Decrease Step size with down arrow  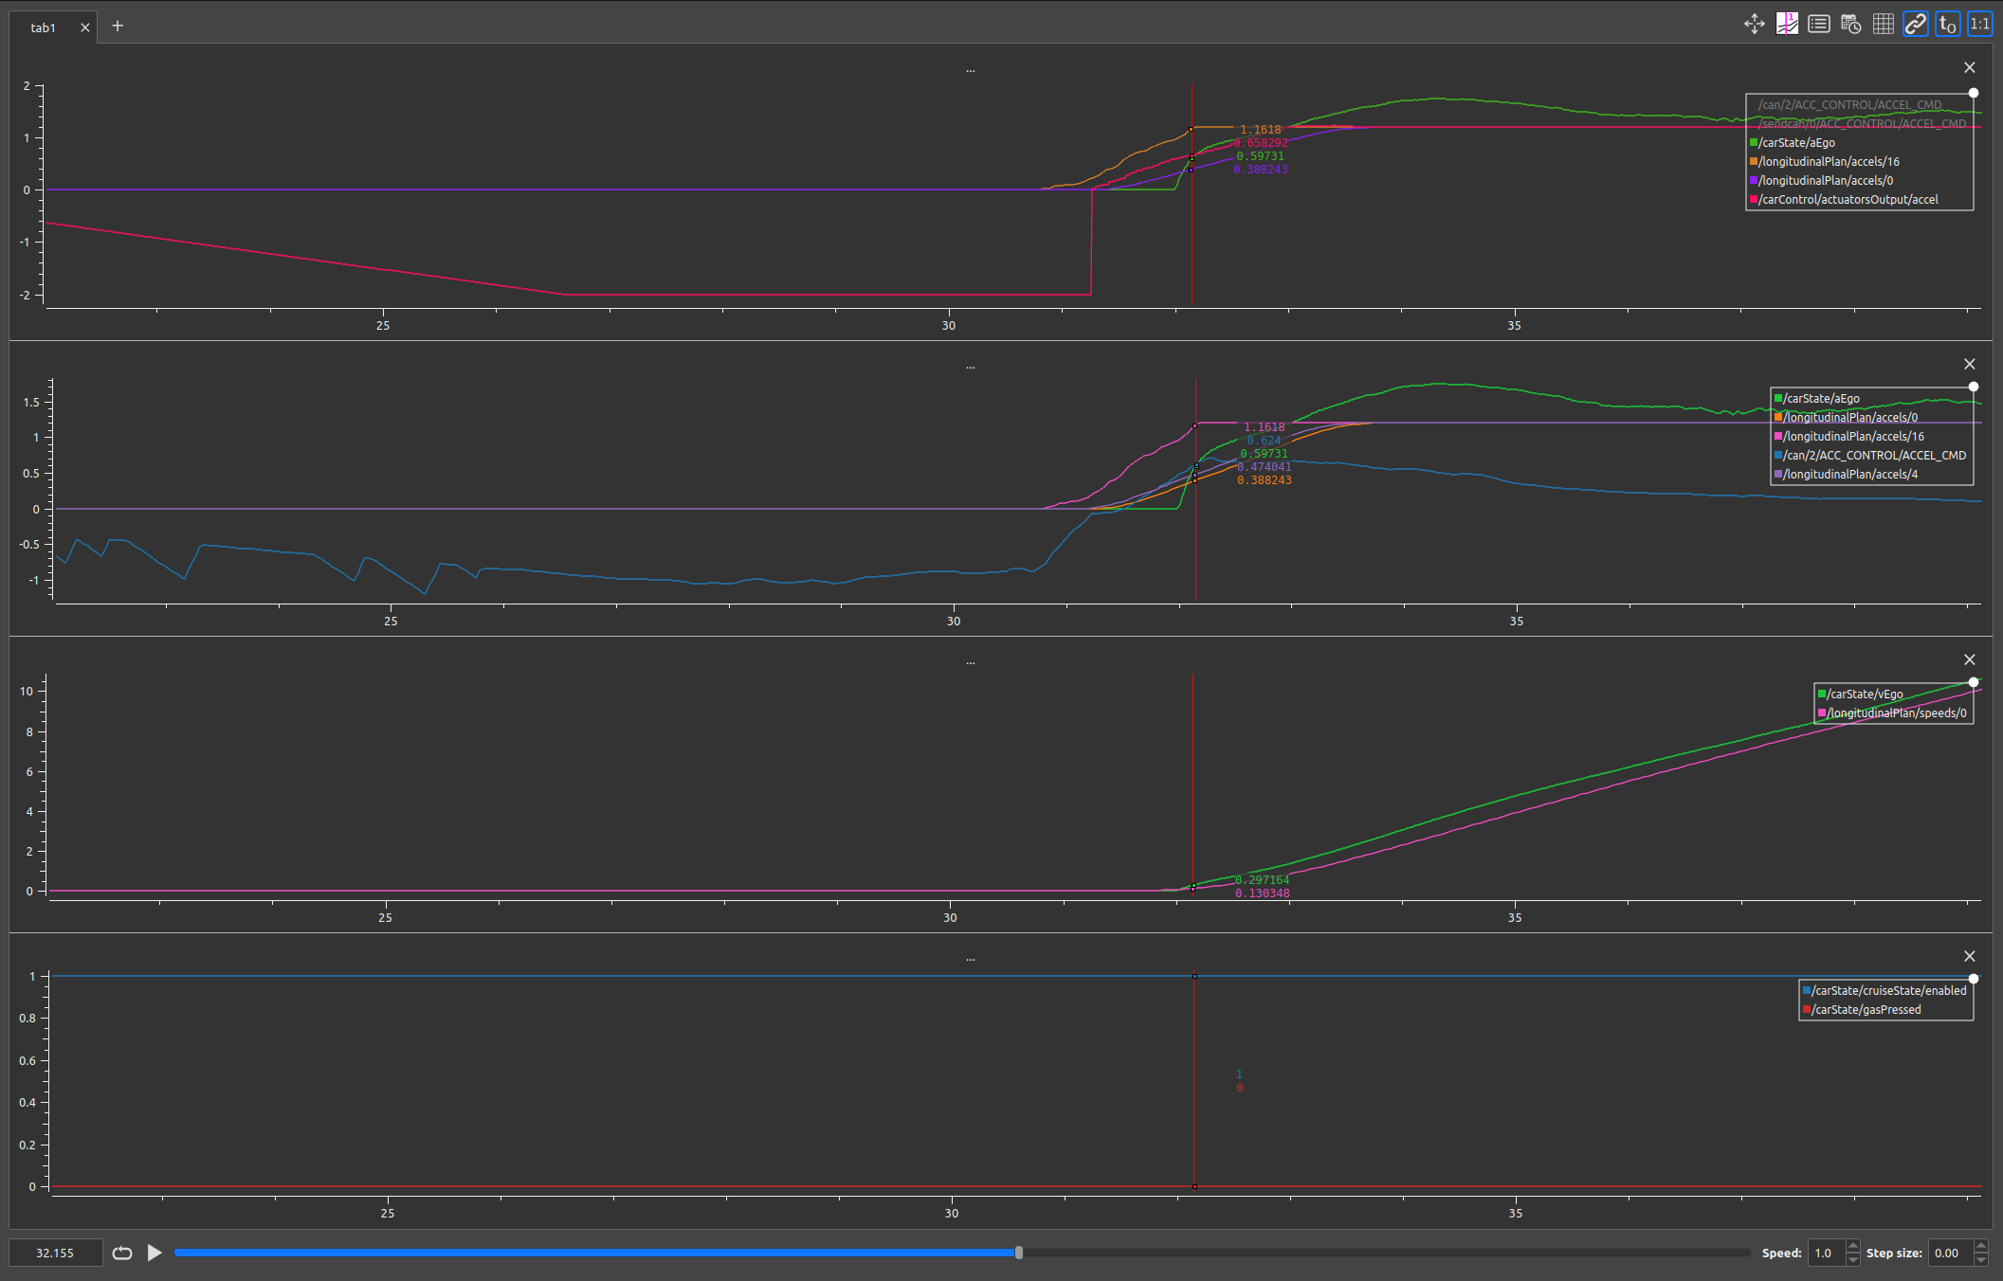[x=1981, y=1260]
